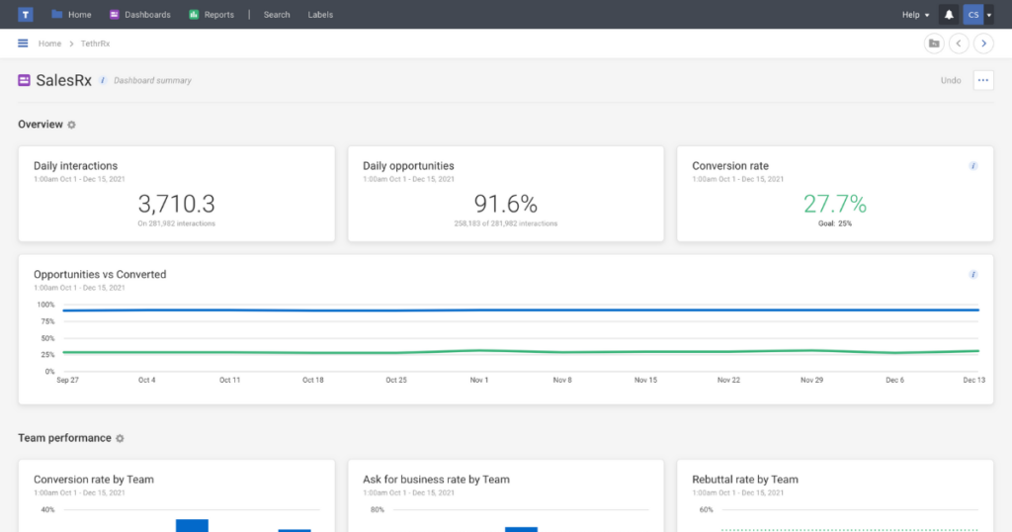Click the Daily interactions 3,710.3 value

tap(176, 204)
